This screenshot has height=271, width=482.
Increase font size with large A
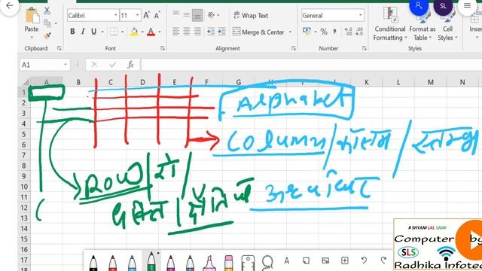pyautogui.click(x=147, y=15)
